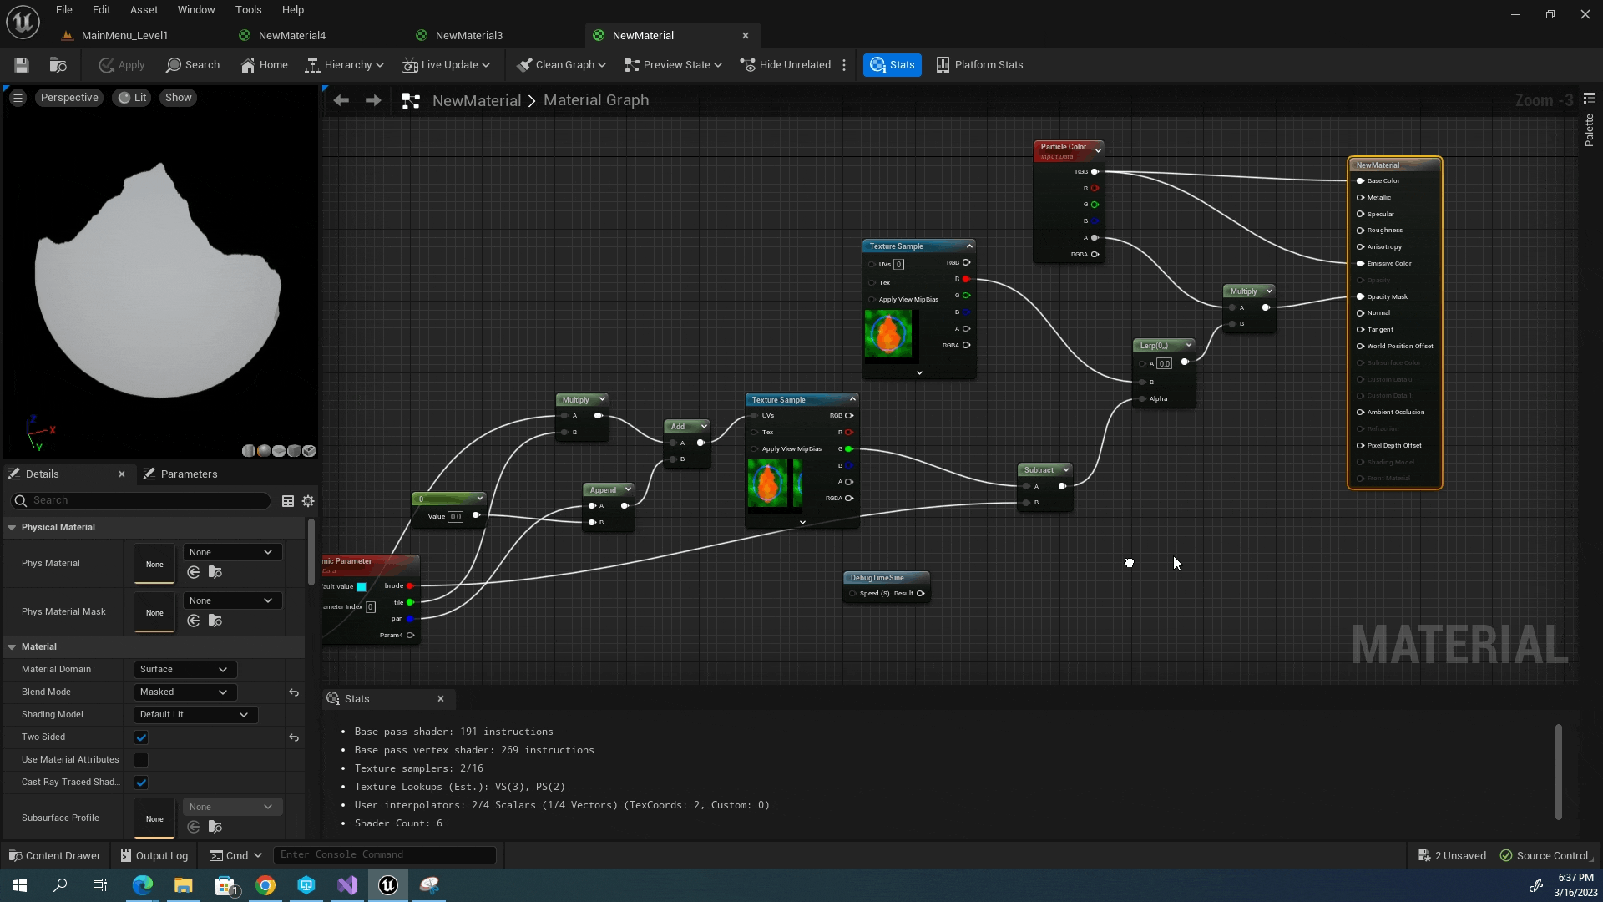Open the Window menu

(196, 9)
